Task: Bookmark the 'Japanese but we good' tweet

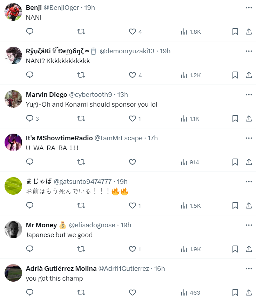Action: (235, 249)
